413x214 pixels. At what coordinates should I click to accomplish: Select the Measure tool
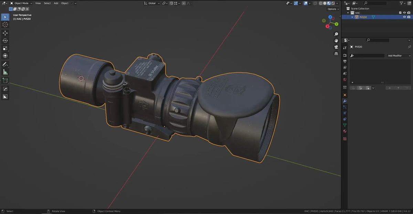point(5,72)
